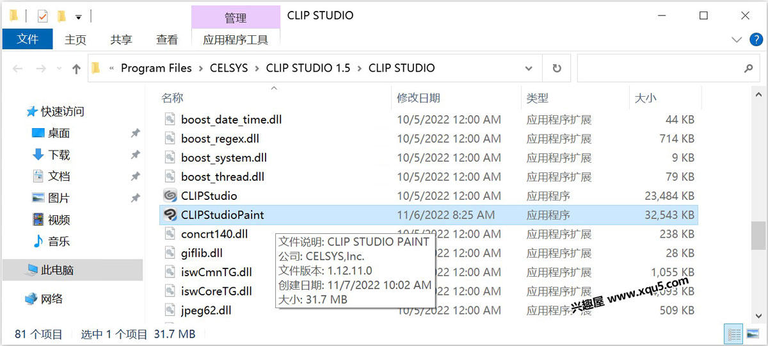Screen dimensions: 768x346
Task: Select the giflib.dll file
Action: coord(202,253)
